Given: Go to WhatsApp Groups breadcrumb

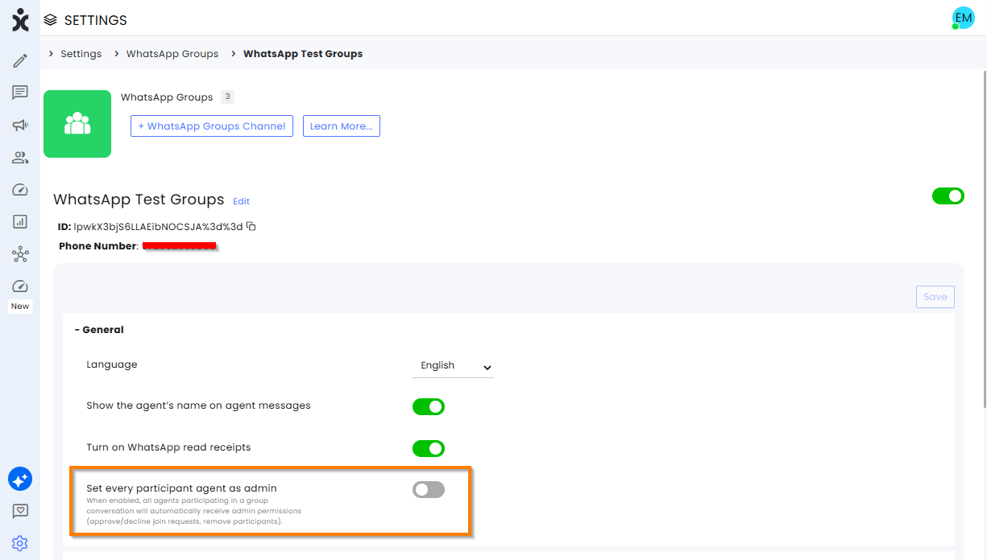Looking at the screenshot, I should point(172,54).
